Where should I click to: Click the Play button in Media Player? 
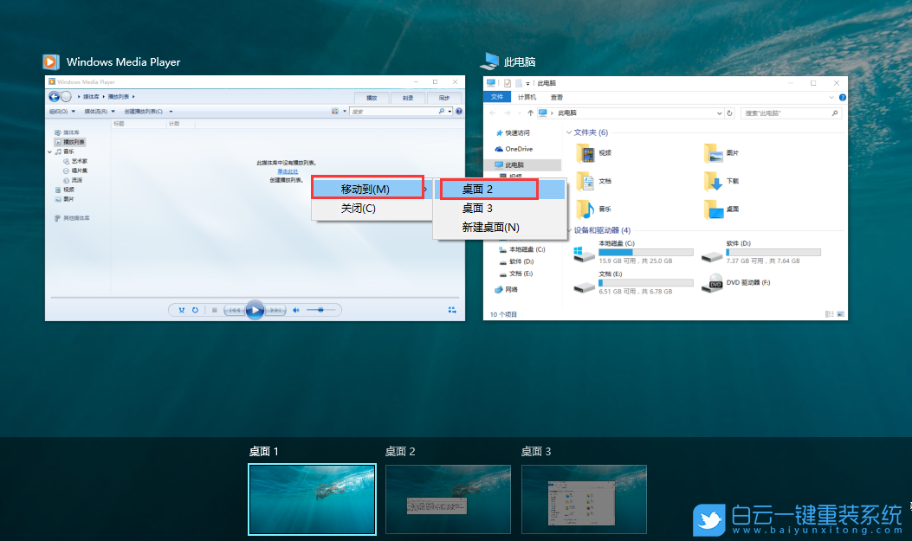[x=256, y=310]
